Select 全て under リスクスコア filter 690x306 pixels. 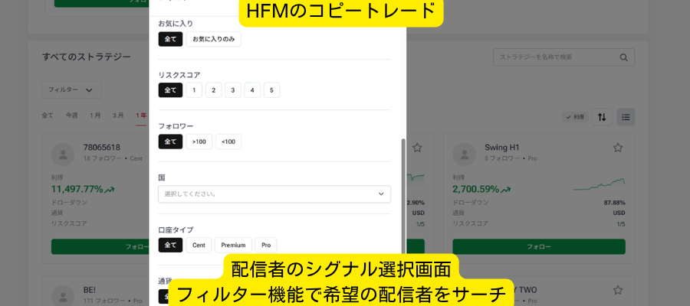170,90
